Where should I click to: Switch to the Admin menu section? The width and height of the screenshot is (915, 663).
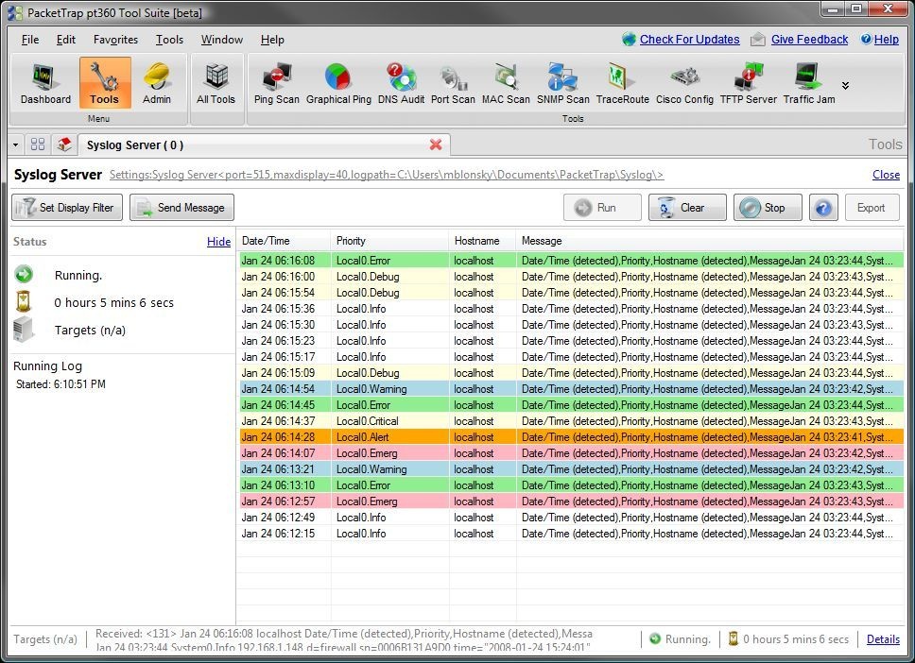coord(157,84)
